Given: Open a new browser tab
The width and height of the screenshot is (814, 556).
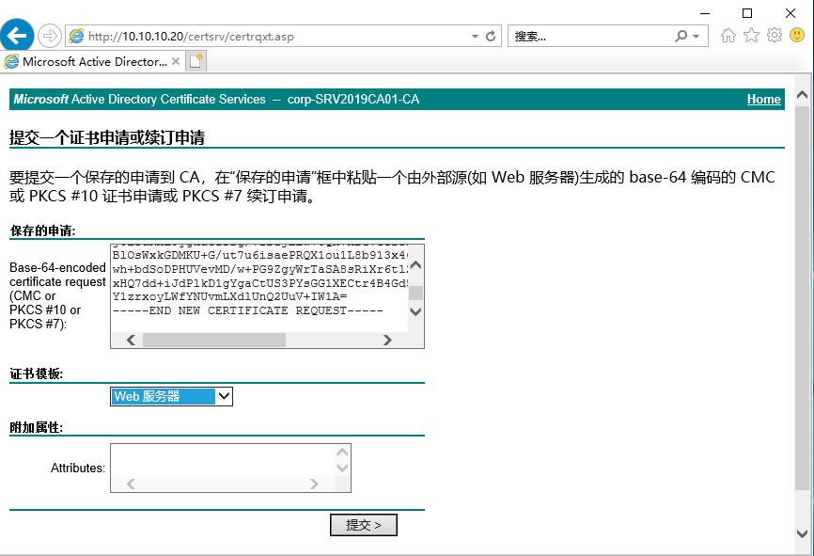Looking at the screenshot, I should pyautogui.click(x=195, y=61).
